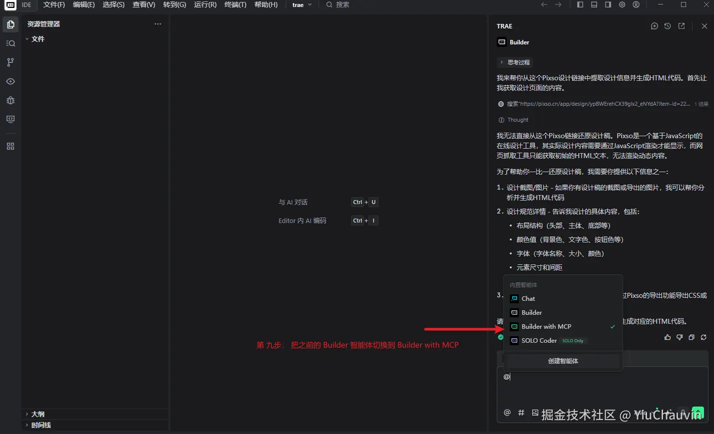Image resolution: width=714 pixels, height=434 pixels.
Task: Open the 查看(V) menu
Action: (x=144, y=4)
